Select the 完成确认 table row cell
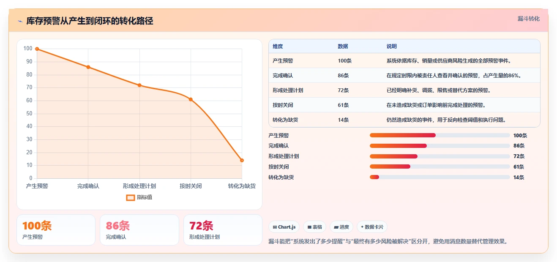Screen dimensions: 557x262 pyautogui.click(x=283, y=76)
